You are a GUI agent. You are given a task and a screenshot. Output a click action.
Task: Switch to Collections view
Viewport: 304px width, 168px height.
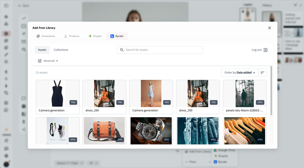pyautogui.click(x=61, y=50)
